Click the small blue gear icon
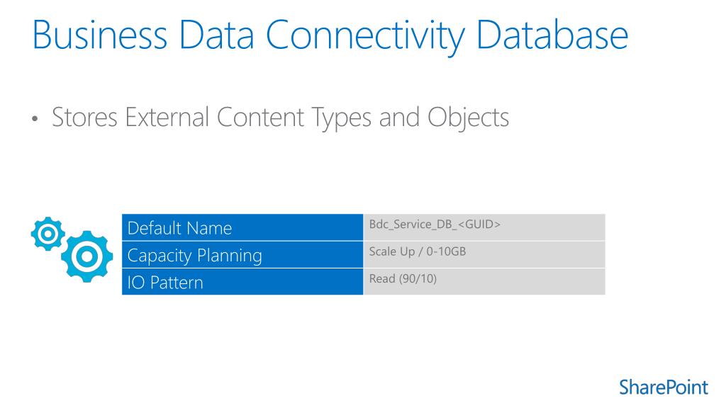 coord(48,234)
